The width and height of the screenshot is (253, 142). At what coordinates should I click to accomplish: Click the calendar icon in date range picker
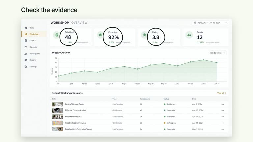click(x=195, y=23)
